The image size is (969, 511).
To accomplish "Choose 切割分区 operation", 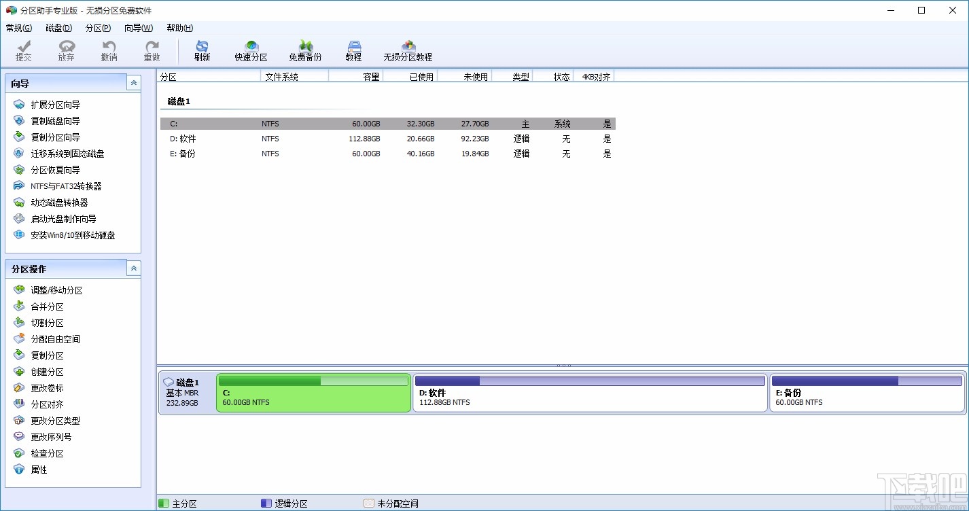I will (x=47, y=323).
